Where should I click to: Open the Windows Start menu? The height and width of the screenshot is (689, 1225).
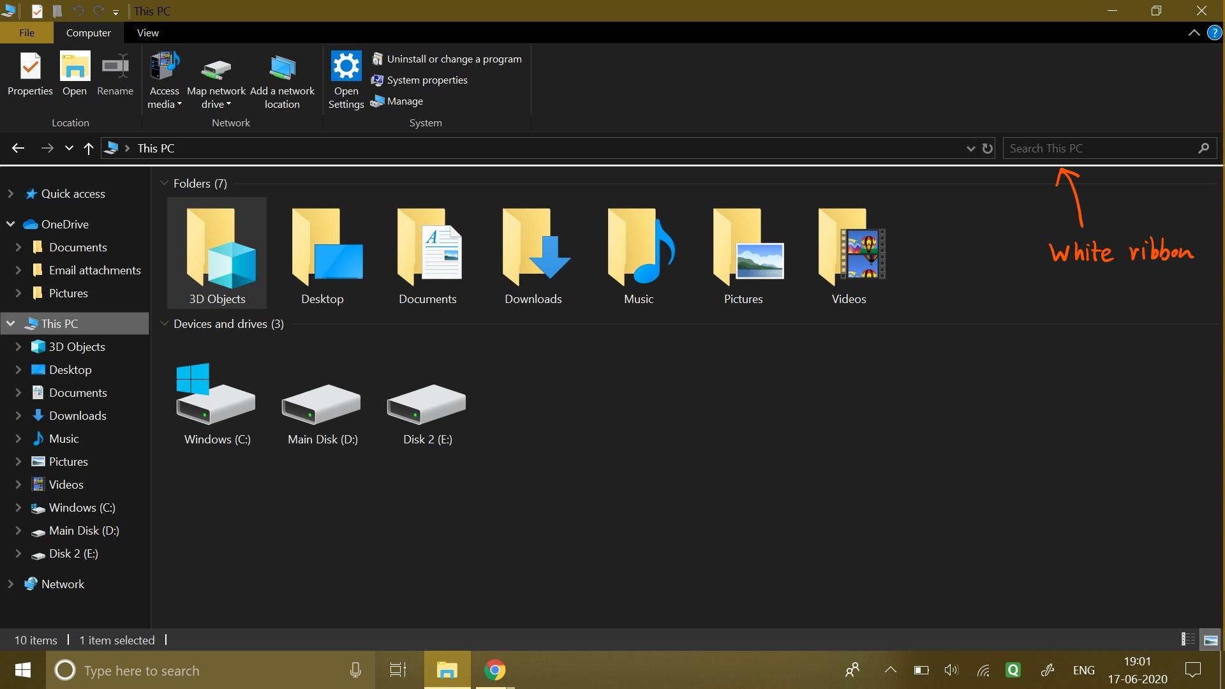23,670
